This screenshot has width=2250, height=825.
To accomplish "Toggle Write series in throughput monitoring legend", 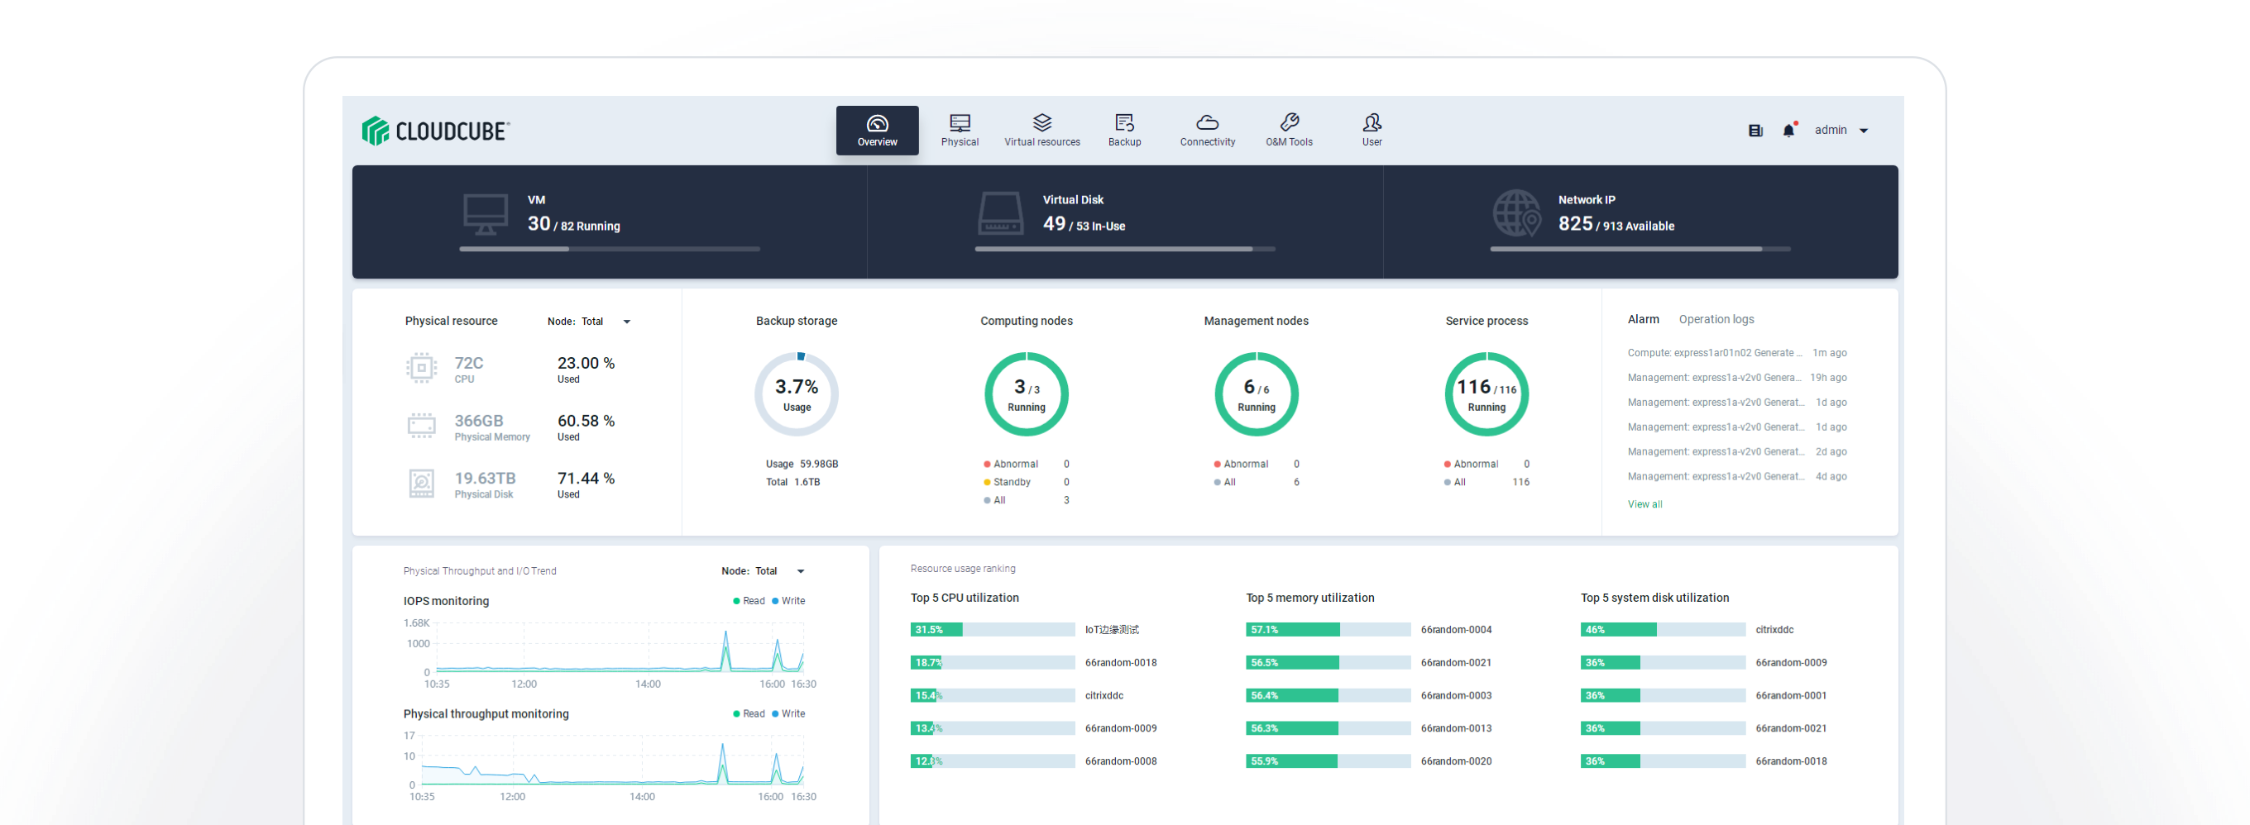I will (787, 713).
